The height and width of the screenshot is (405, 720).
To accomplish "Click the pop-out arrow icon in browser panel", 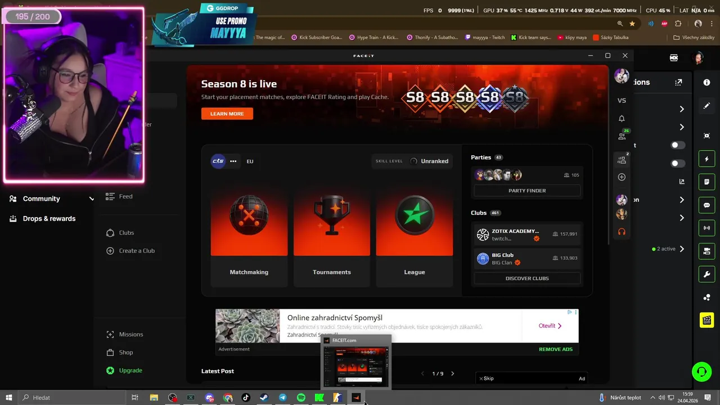I will tap(678, 82).
